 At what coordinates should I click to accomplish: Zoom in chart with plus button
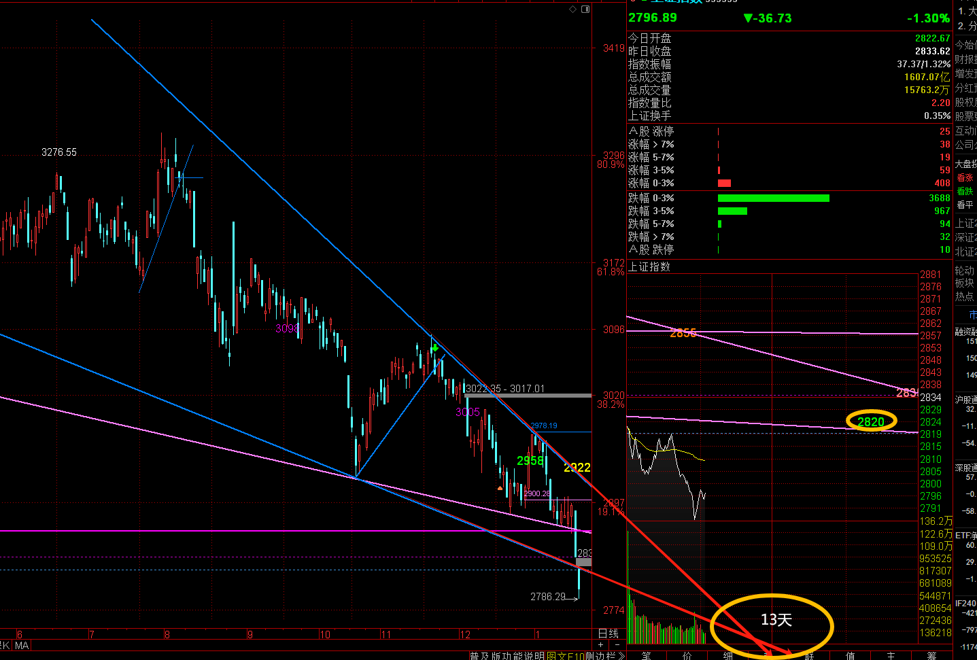(600, 645)
